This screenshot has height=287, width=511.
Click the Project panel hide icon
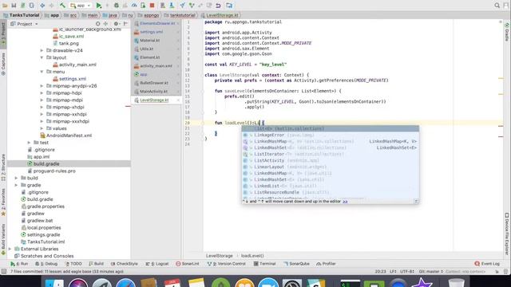[x=125, y=24]
